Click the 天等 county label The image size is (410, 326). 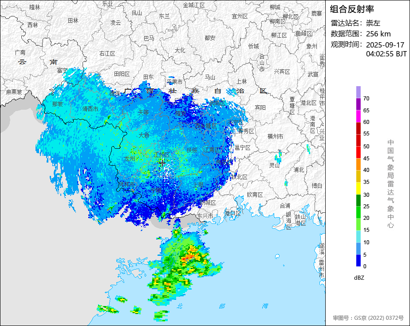coord(143,112)
